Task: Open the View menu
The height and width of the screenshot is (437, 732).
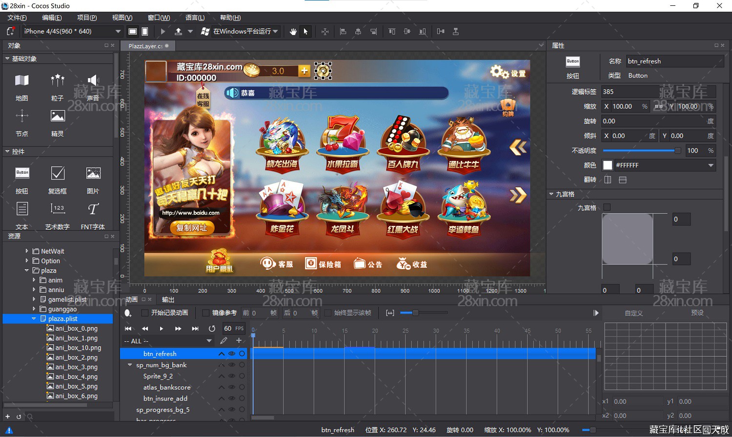Action: 122,18
